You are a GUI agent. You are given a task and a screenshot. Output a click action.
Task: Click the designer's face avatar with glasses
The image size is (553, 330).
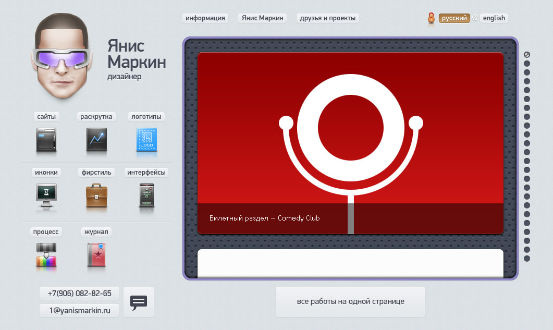click(62, 56)
